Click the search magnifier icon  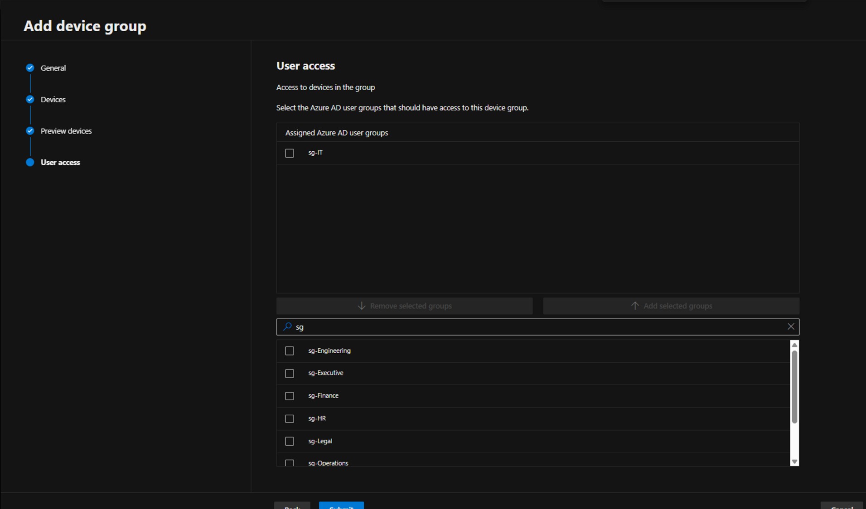point(287,327)
